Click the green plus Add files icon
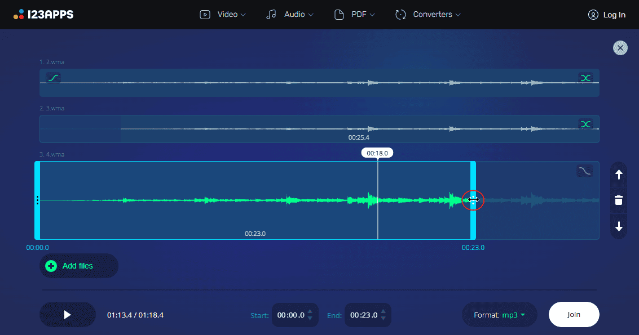This screenshot has width=639, height=335. [x=51, y=266]
